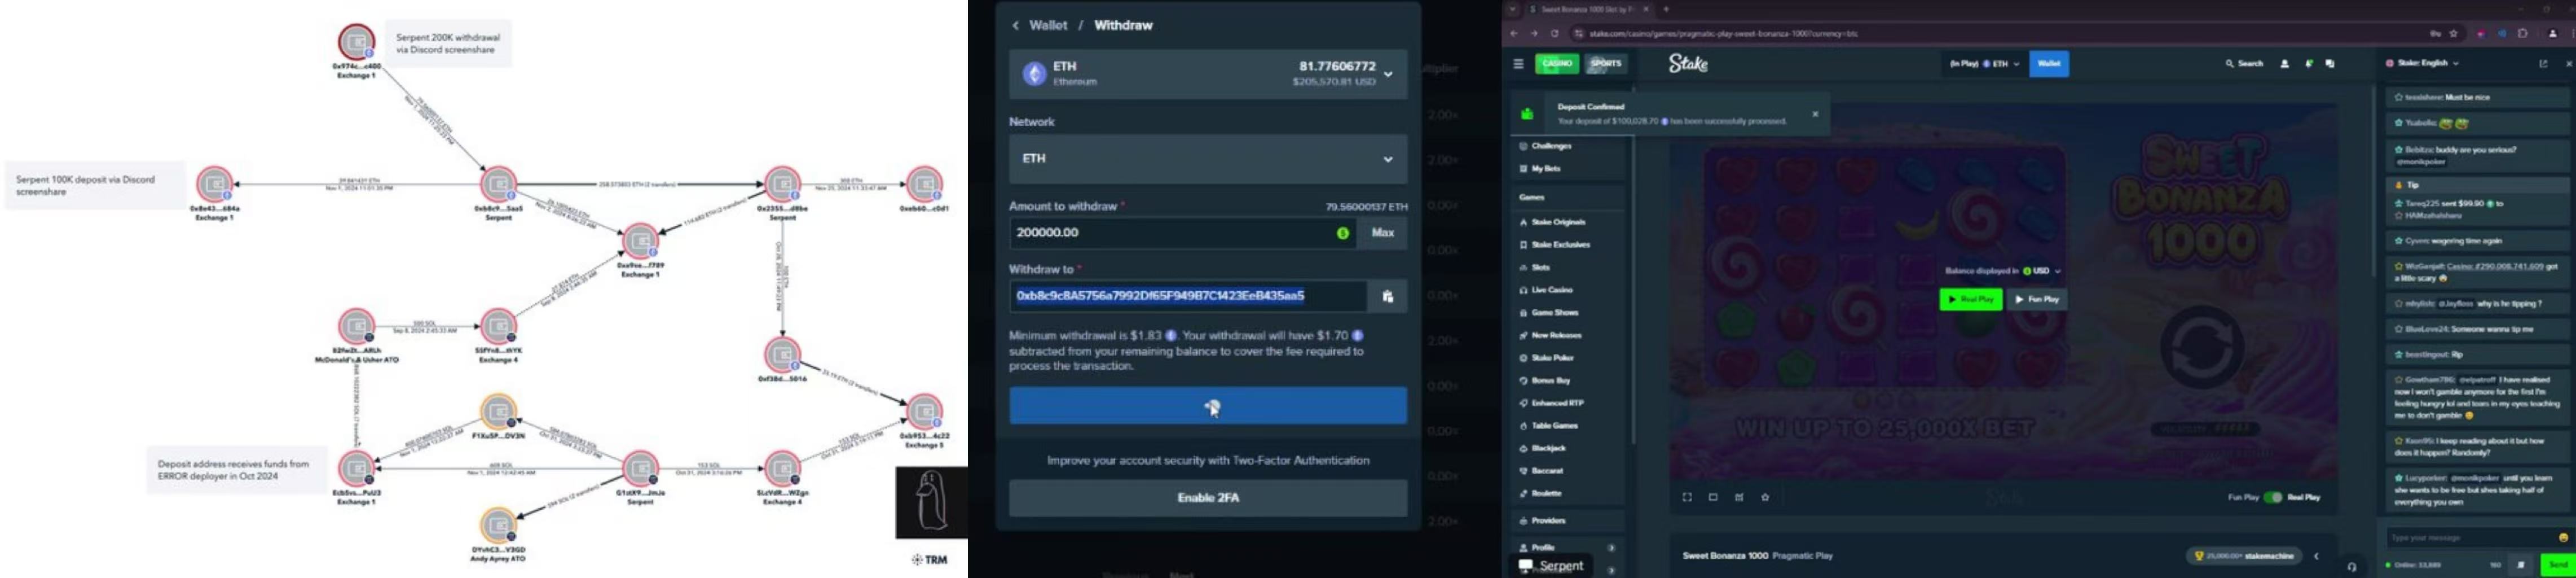Select the McDonald's & Usher ATO node
This screenshot has height=578, width=2576.
356,326
